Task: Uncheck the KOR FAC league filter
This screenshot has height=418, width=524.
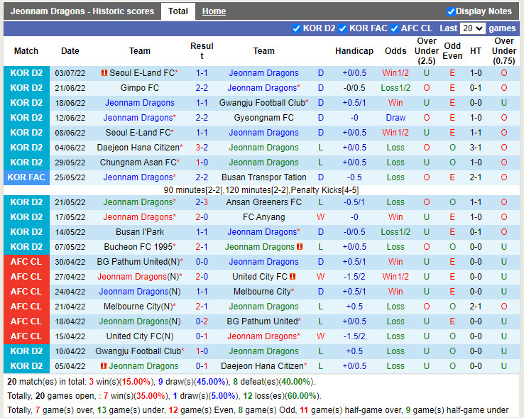Action: tap(343, 28)
